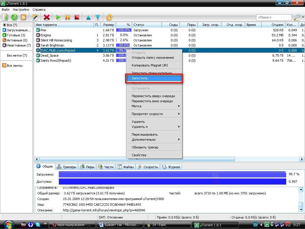Expand the Метка submenu
Screen dimensions: 305x229
pyautogui.click(x=154, y=106)
